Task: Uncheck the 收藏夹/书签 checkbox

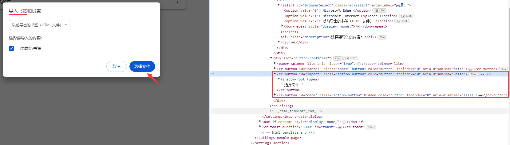Action: click(11, 48)
